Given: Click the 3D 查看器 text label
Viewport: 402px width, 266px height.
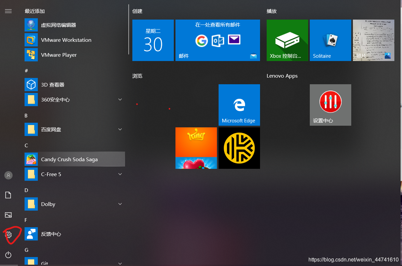Looking at the screenshot, I should point(53,85).
